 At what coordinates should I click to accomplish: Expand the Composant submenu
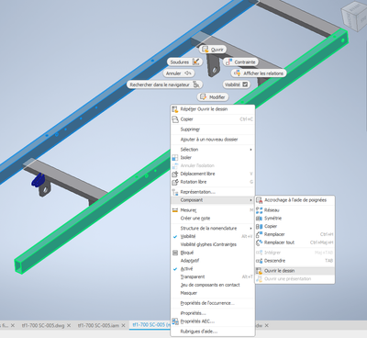coord(213,200)
